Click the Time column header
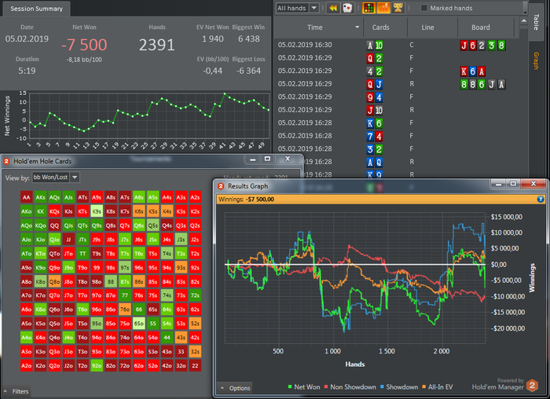The height and width of the screenshot is (399, 550). tap(318, 27)
